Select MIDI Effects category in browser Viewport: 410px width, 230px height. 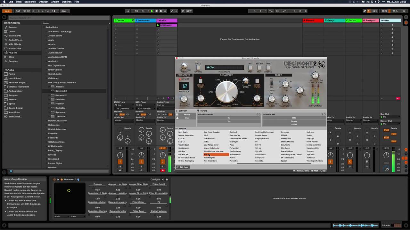point(15,44)
